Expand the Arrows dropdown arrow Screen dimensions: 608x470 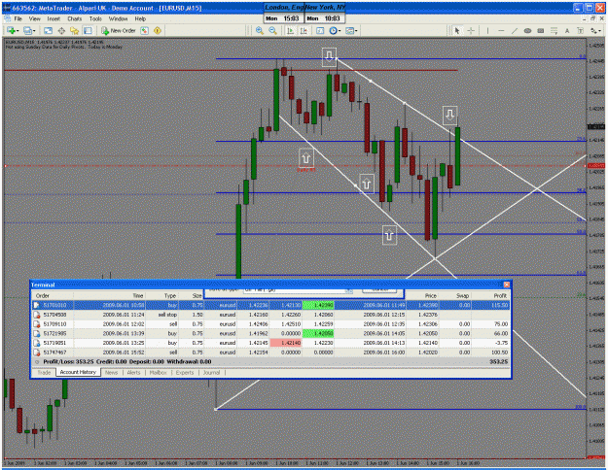(599, 31)
